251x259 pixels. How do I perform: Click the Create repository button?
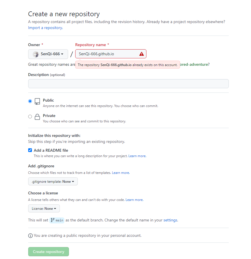[x=48, y=252]
